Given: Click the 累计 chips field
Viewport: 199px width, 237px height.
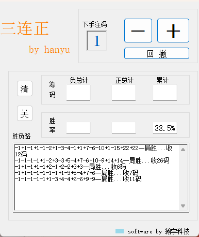Looking at the screenshot, I should tap(165, 93).
